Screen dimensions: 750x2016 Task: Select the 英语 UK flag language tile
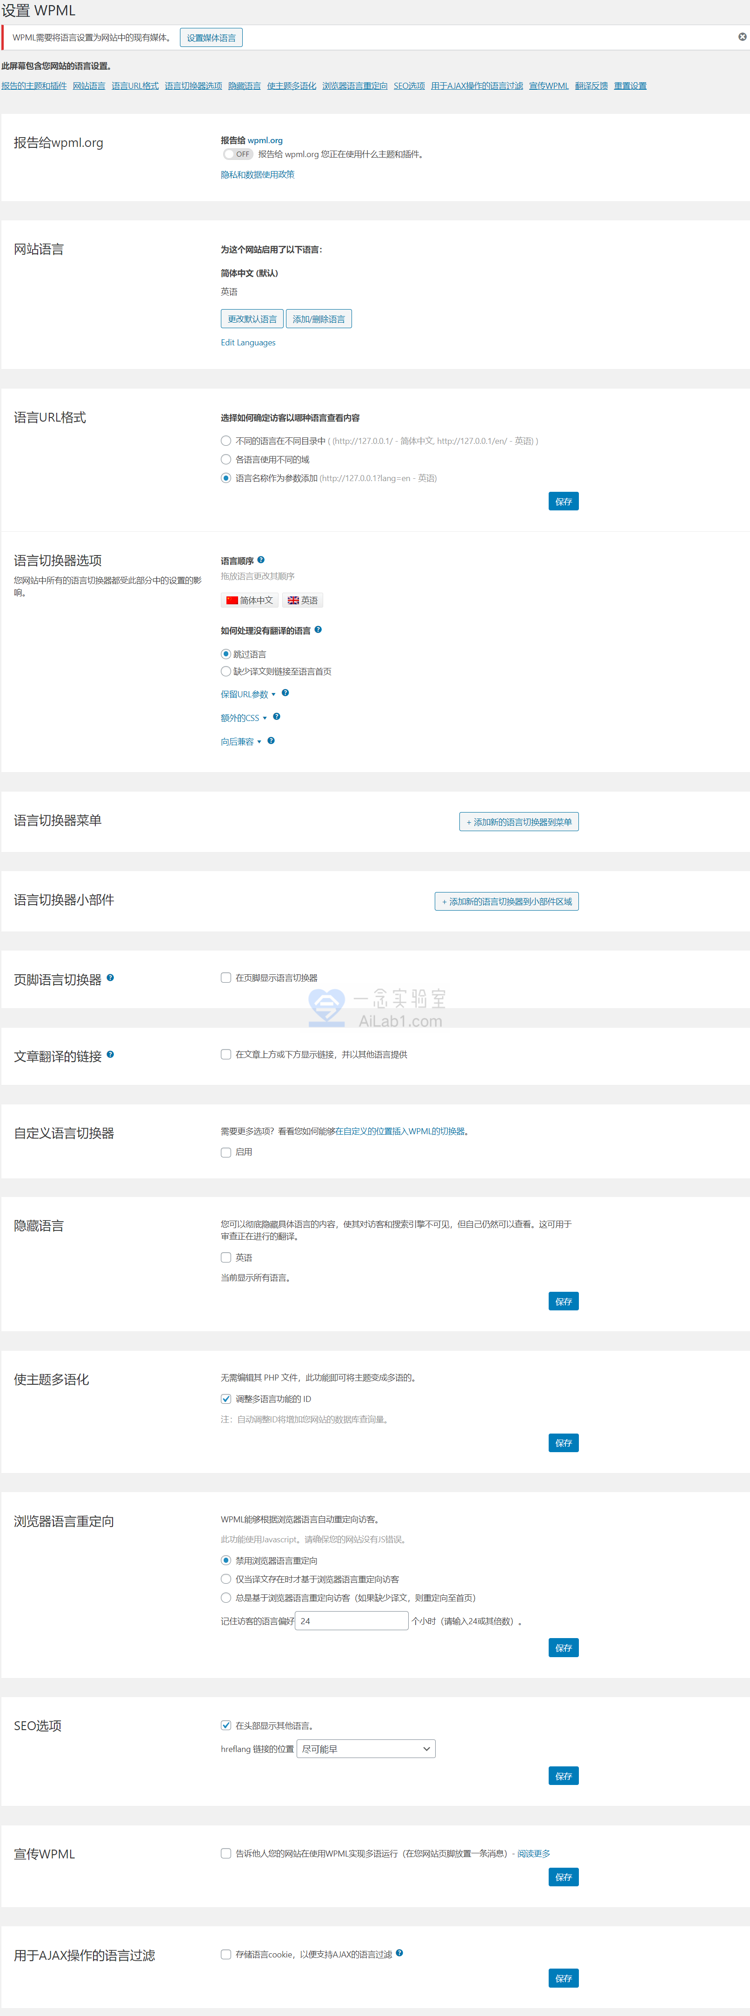(x=302, y=600)
